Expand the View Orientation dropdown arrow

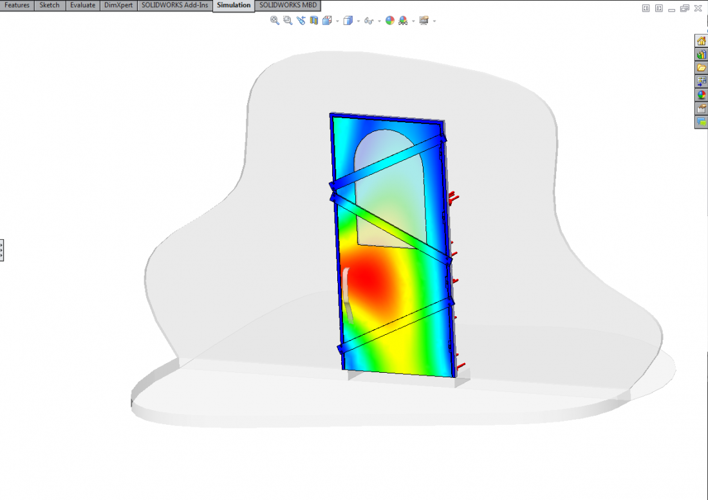click(x=337, y=21)
